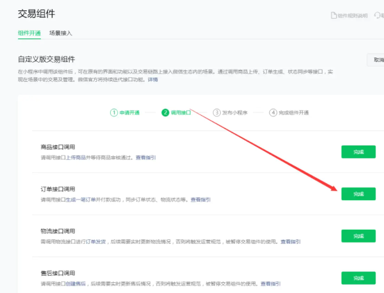Screen dimensions: 384x293
Task: Open the 详情 link in the description
Action: pos(152,80)
